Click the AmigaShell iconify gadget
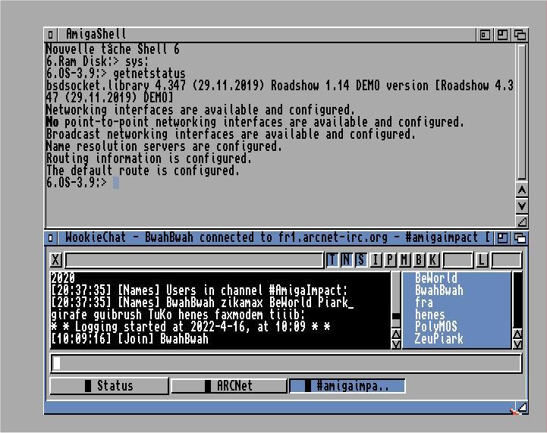This screenshot has height=433, width=547. (x=485, y=35)
